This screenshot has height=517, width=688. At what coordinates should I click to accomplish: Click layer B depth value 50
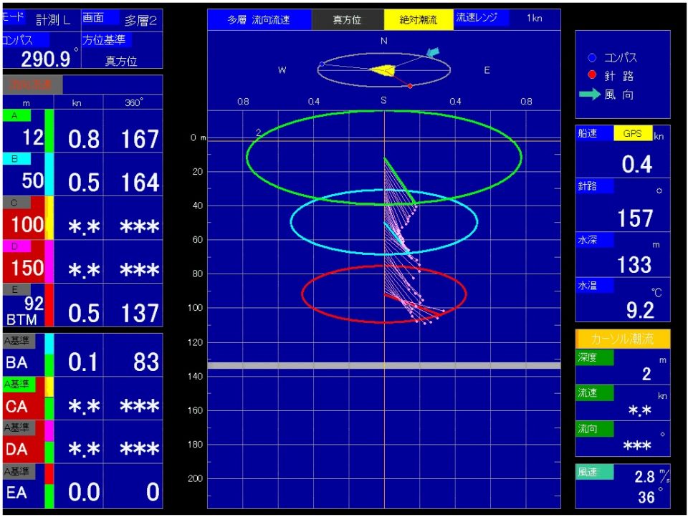click(33, 180)
